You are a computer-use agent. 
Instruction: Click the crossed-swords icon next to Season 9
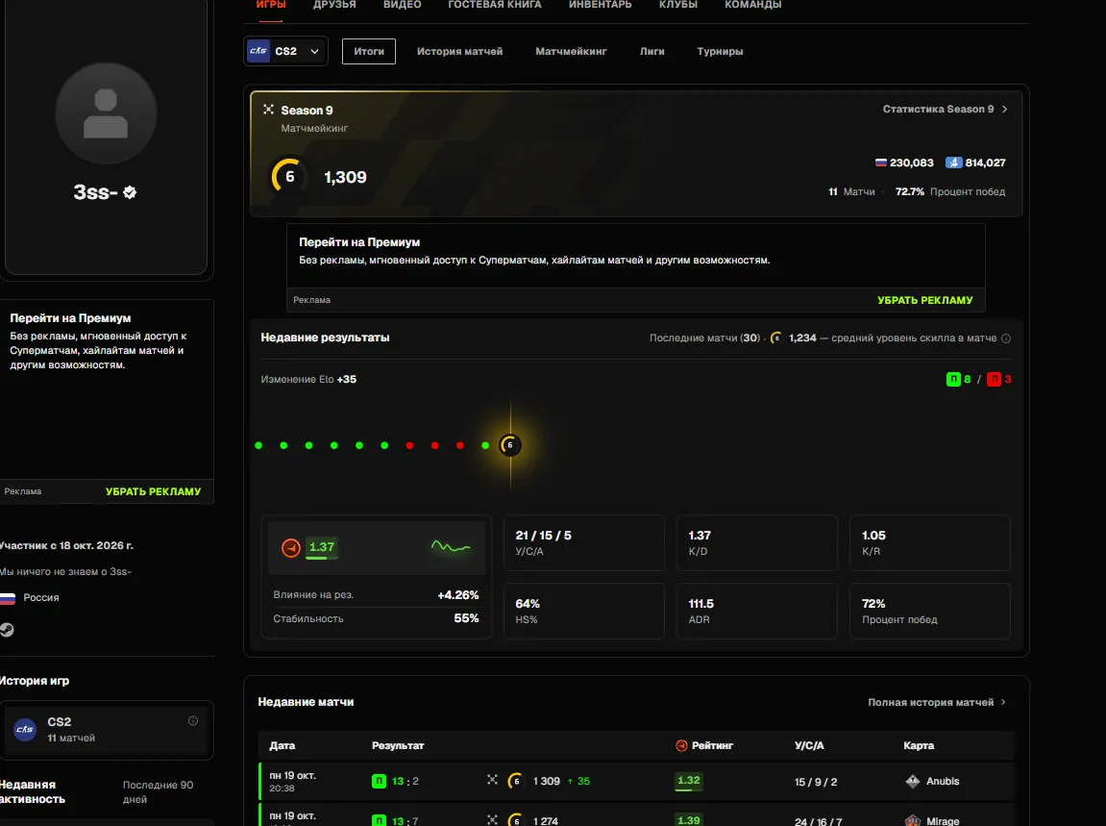coord(268,110)
